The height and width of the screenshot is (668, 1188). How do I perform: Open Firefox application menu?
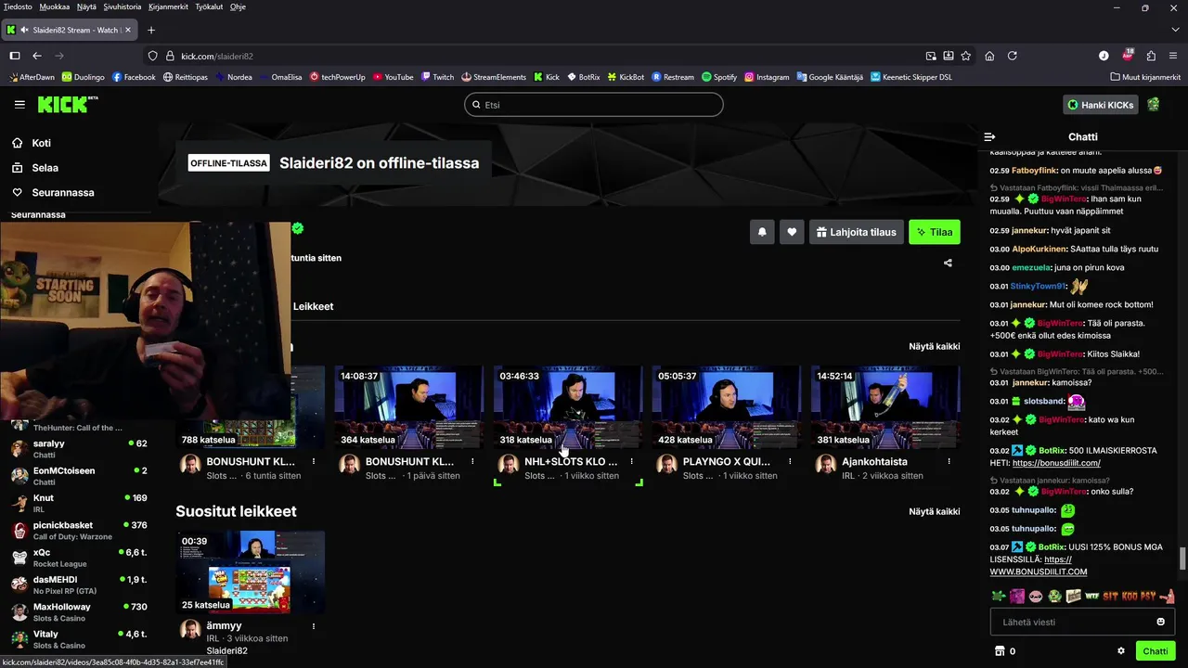click(1174, 56)
